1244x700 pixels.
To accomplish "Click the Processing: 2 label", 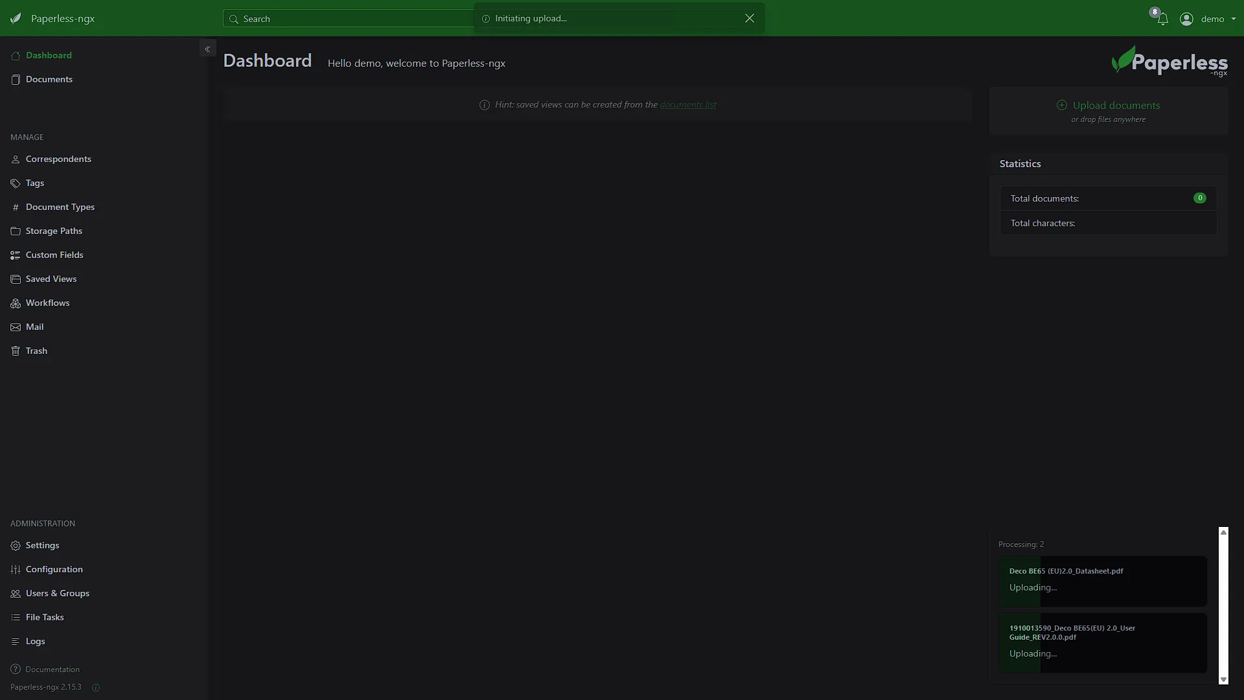I will [1020, 544].
